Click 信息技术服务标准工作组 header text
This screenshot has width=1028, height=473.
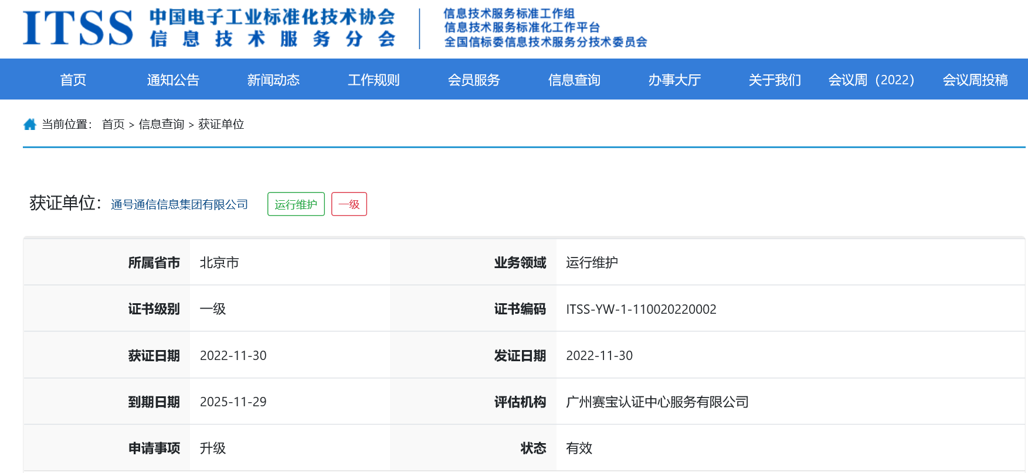[509, 13]
